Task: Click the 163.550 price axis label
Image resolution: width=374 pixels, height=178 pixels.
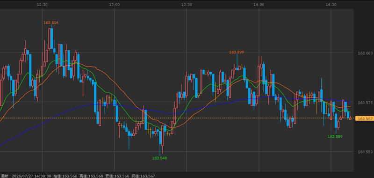Action: point(365,152)
